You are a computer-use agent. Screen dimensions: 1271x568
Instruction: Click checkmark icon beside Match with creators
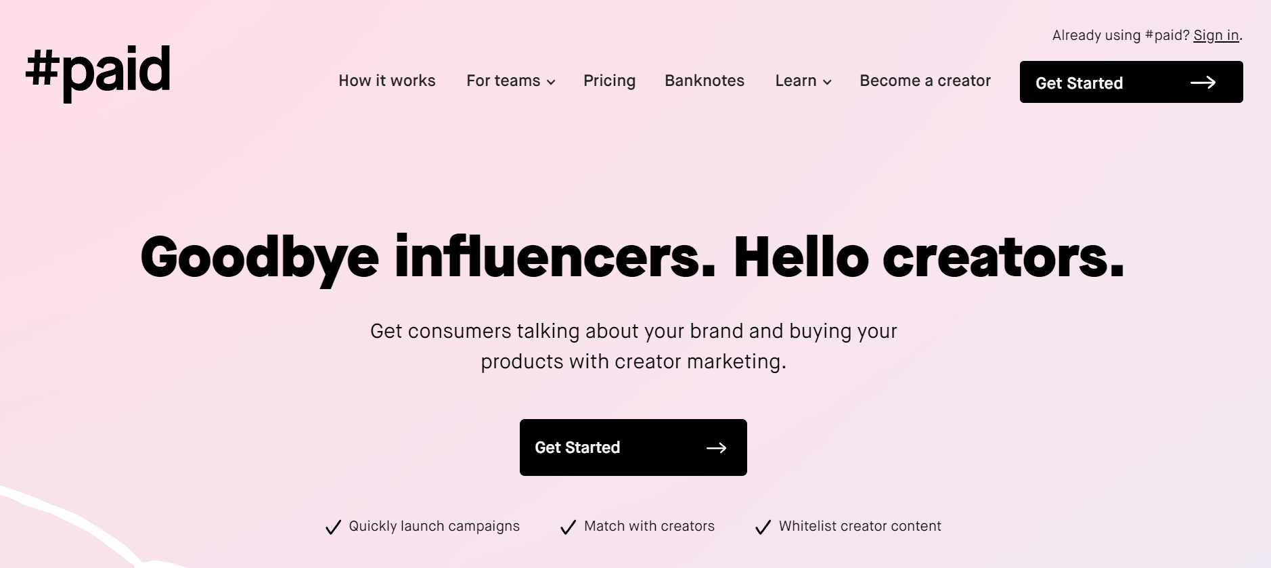click(568, 527)
